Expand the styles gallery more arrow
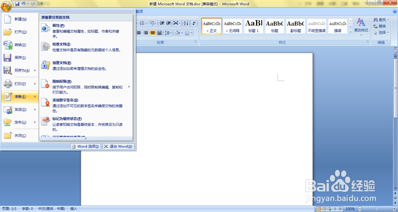This screenshot has width=398, height=212. [x=351, y=32]
